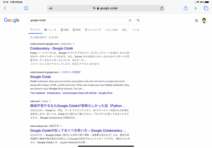Open the Google account profile avatar
The image size is (212, 148).
pos(204,21)
